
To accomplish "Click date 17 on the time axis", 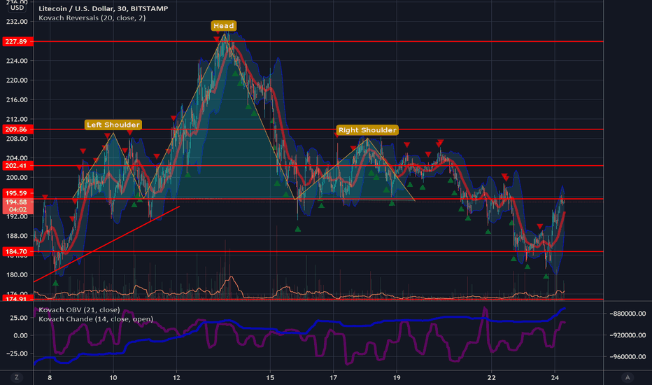I will [334, 377].
